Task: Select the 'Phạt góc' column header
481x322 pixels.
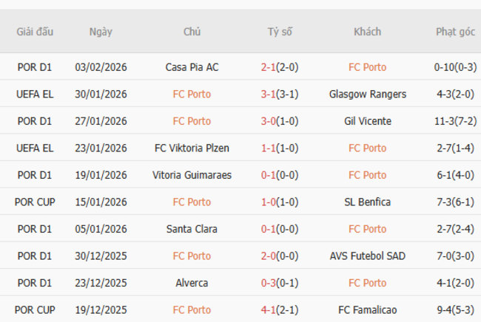Action: 455,32
